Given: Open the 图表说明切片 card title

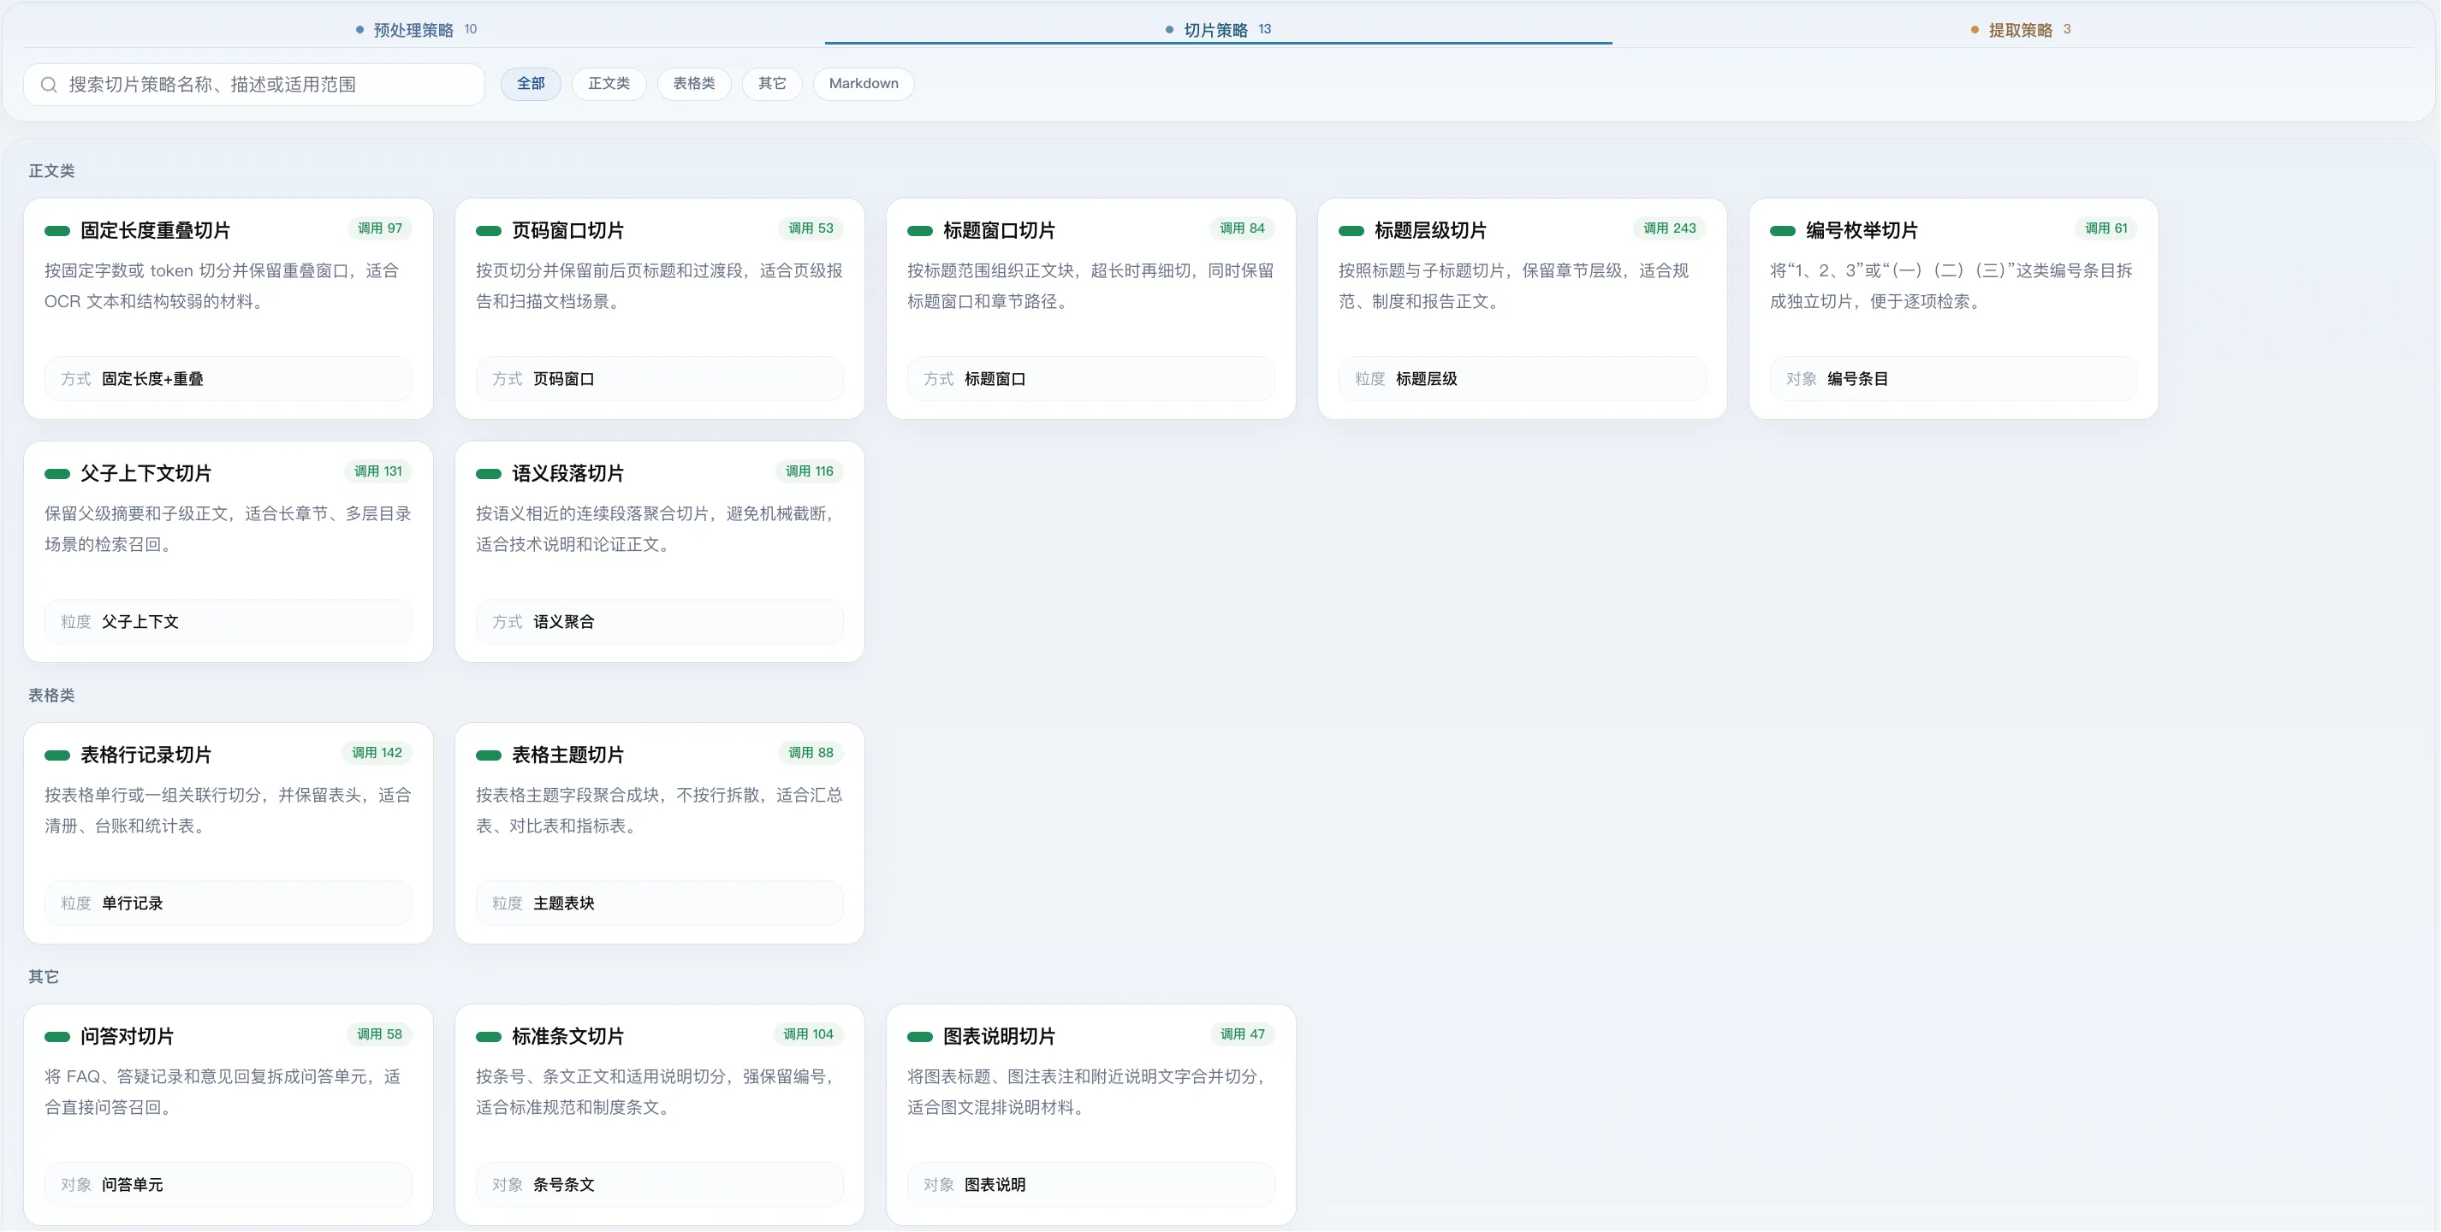Looking at the screenshot, I should click(x=999, y=1036).
